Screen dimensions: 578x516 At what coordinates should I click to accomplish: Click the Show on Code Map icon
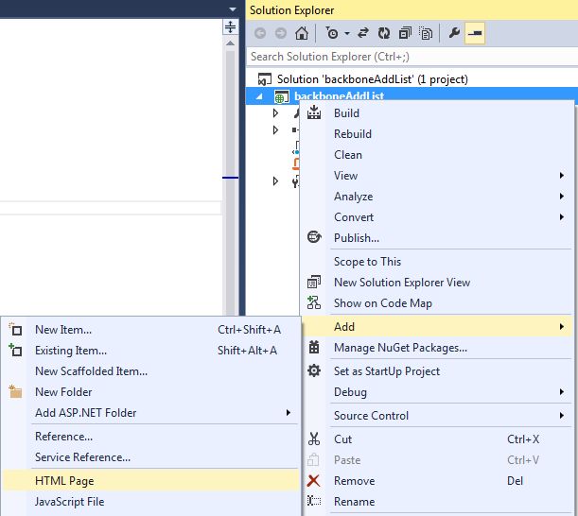[314, 302]
